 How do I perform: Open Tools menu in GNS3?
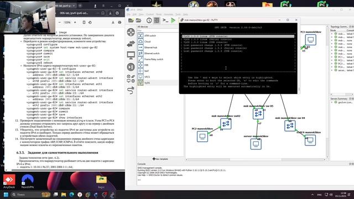tap(178, 14)
